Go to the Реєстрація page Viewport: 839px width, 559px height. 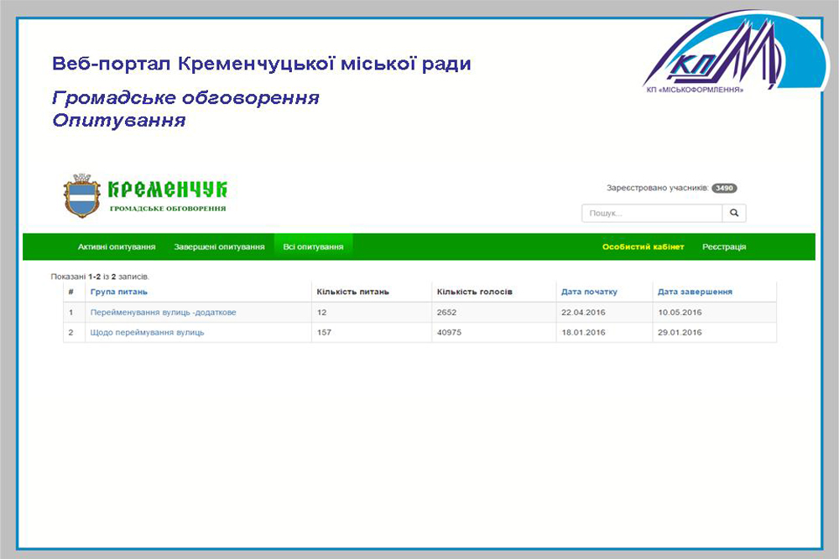coord(724,247)
